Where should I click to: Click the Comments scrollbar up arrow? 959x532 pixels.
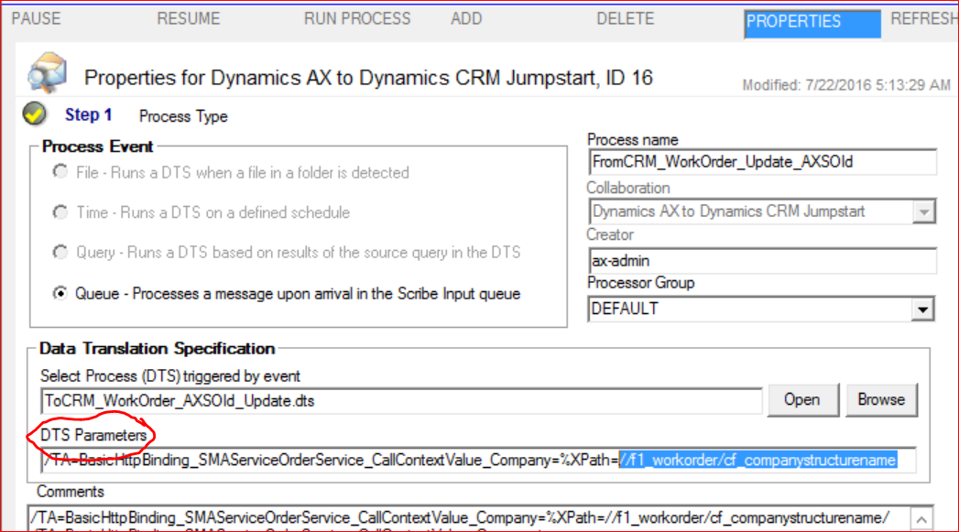click(921, 519)
